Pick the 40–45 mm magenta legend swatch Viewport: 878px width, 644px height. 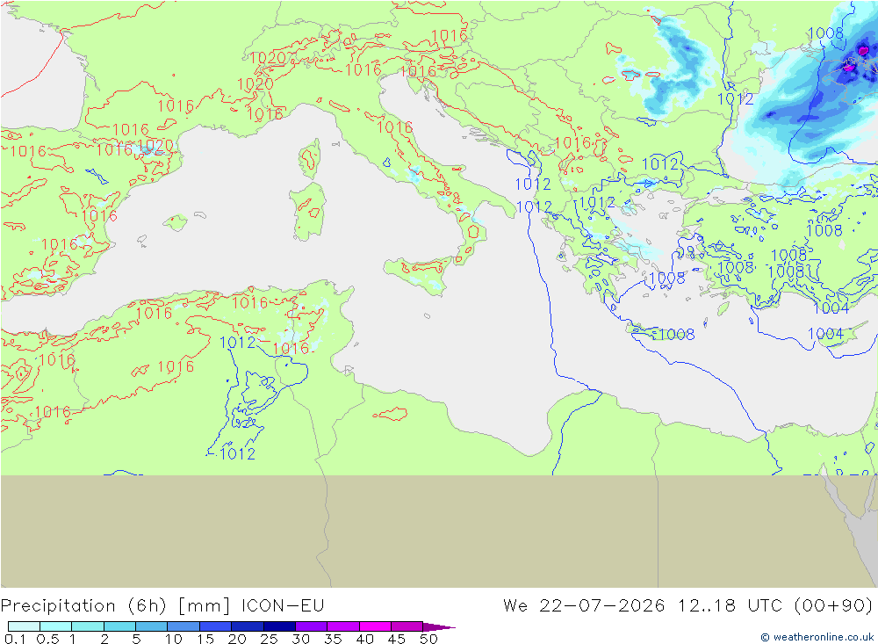[x=375, y=626]
